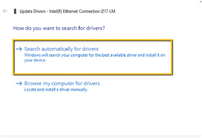Click 'Locate and install a driver manually' text
Image resolution: width=202 pixels, height=138 pixels.
(56, 89)
